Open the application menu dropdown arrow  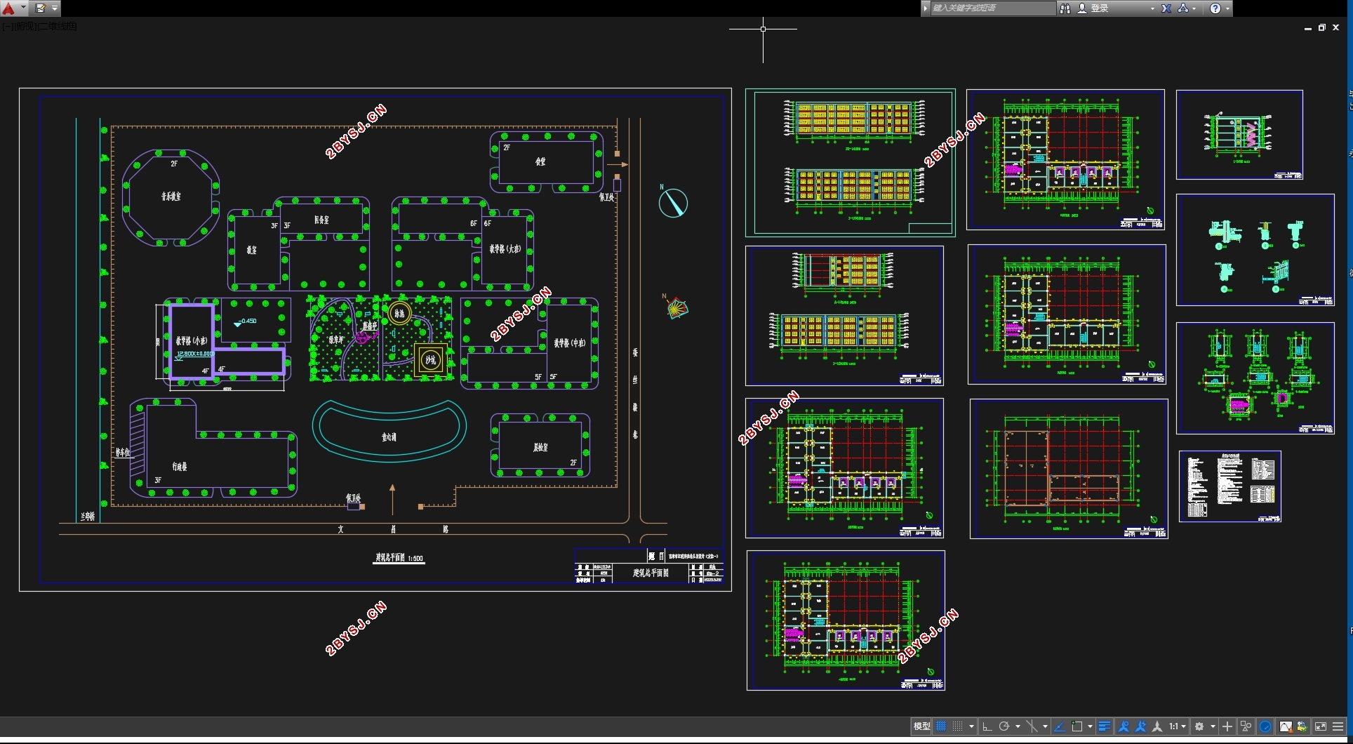[23, 8]
